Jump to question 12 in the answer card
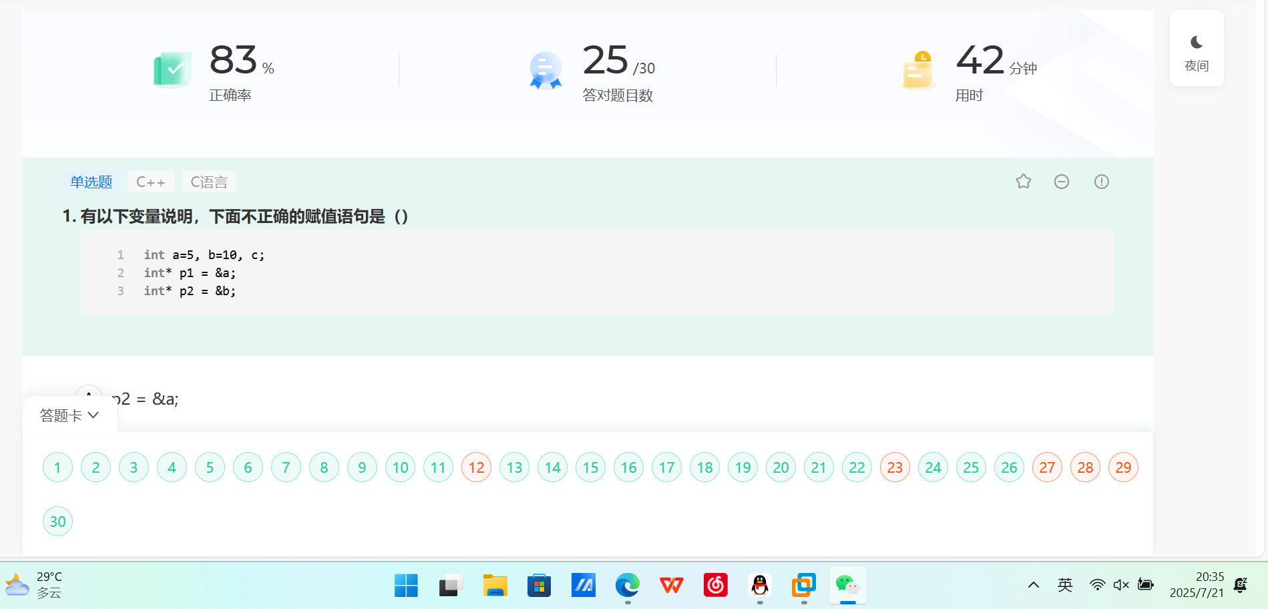The width and height of the screenshot is (1268, 609). 476,467
